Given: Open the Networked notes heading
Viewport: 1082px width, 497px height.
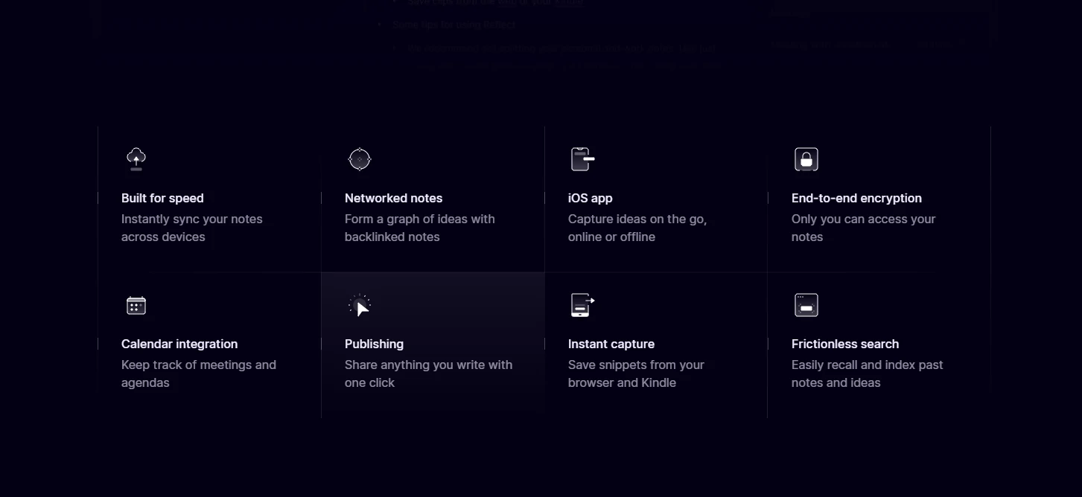Looking at the screenshot, I should (393, 198).
